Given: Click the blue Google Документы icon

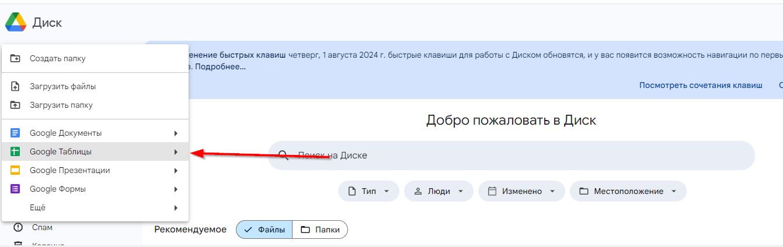Looking at the screenshot, I should pyautogui.click(x=16, y=133).
